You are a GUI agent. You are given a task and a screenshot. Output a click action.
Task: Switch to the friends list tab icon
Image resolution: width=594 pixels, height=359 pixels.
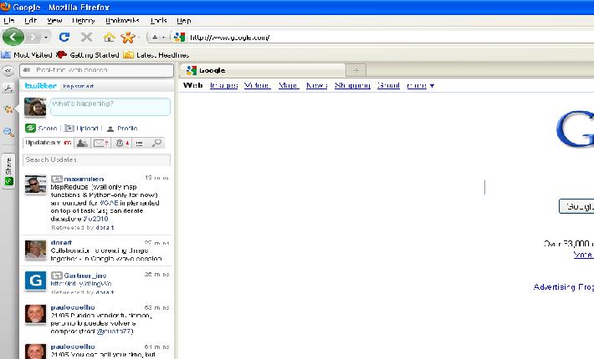[82, 143]
